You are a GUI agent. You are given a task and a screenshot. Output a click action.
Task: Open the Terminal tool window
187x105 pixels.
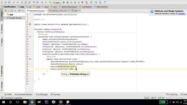pyautogui.click(x=56, y=94)
